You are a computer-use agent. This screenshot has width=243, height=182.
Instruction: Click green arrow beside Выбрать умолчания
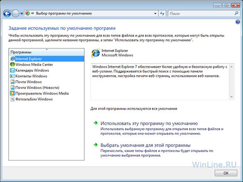click(x=96, y=145)
